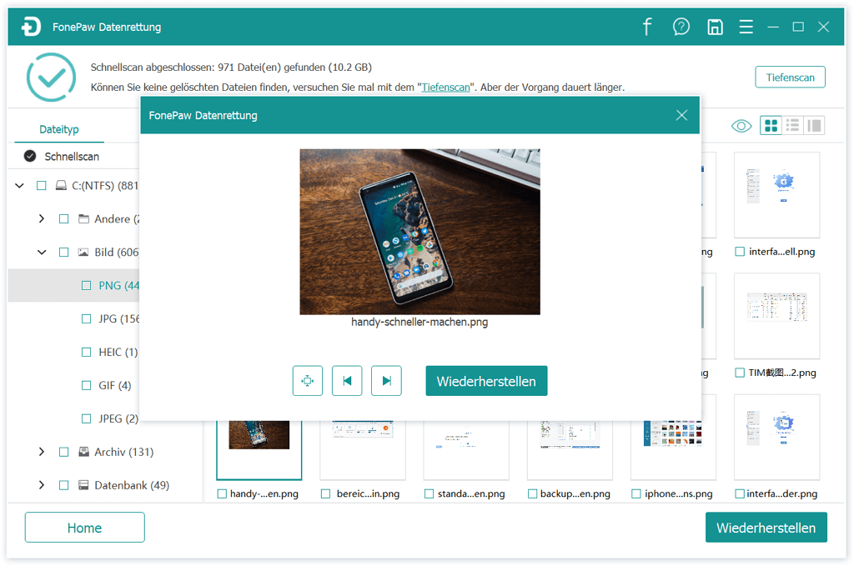Click Wiederherstellen in the preview dialog
854x566 pixels.
click(486, 381)
